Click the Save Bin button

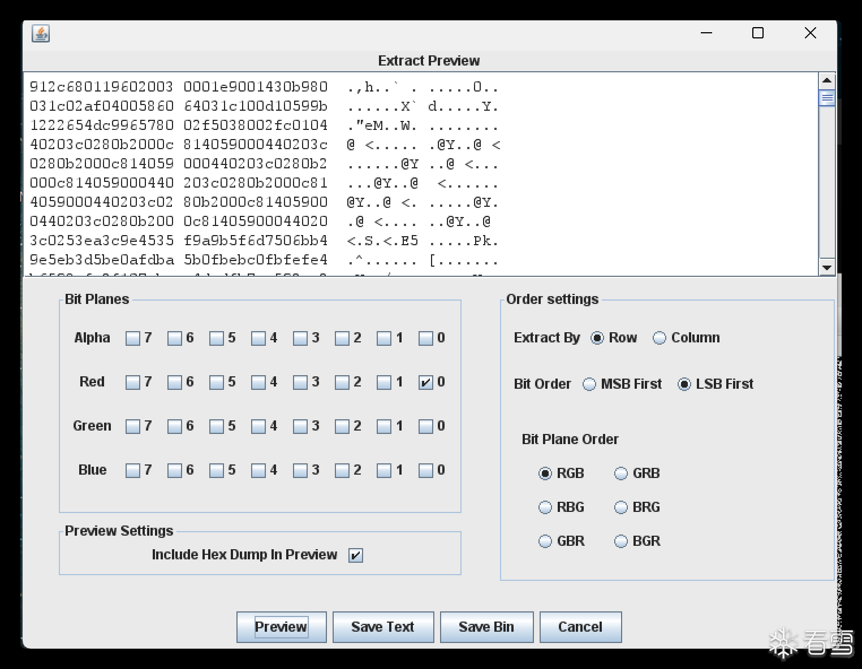[486, 627]
